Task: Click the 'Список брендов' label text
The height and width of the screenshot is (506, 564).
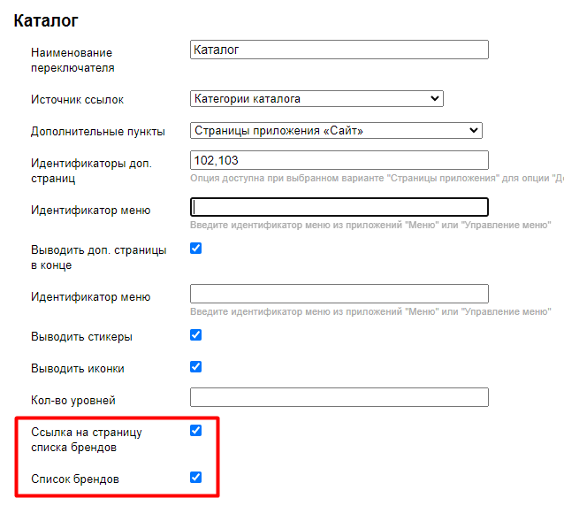Action: pyautogui.click(x=75, y=479)
